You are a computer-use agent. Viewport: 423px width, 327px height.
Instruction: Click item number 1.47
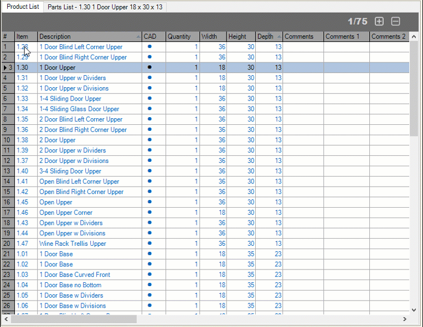click(22, 244)
